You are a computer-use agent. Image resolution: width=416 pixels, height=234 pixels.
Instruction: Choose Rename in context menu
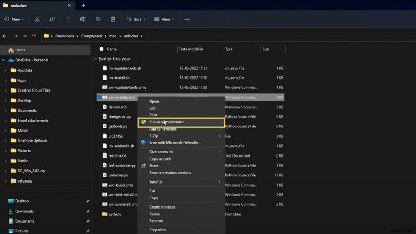(156, 220)
